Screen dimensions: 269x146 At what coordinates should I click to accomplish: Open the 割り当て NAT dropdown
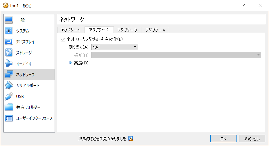point(114,47)
